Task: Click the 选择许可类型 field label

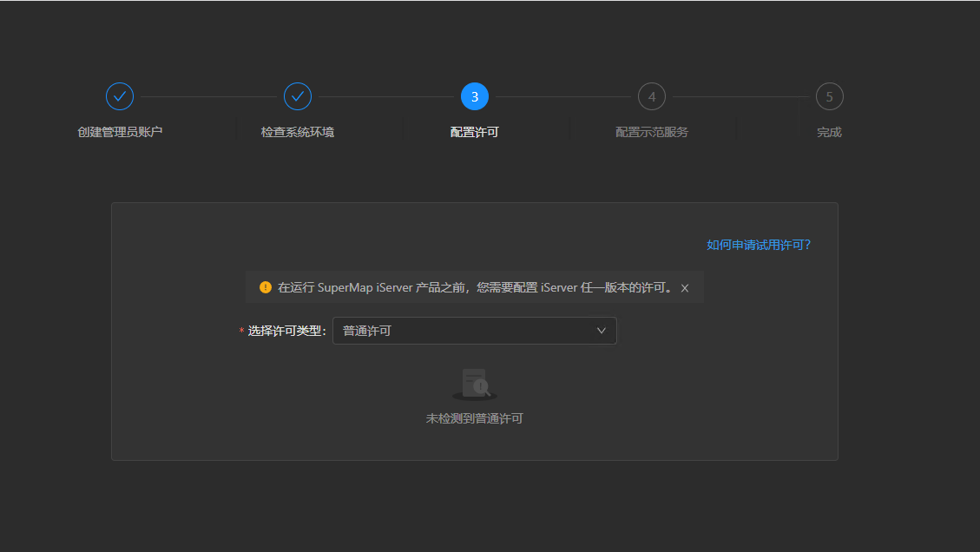Action: (x=286, y=331)
